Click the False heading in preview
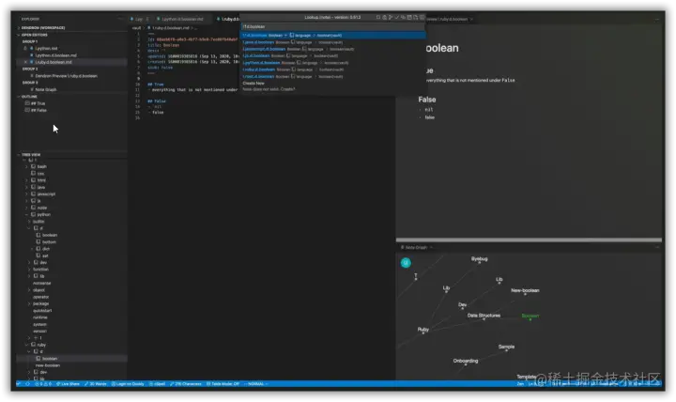 click(427, 100)
